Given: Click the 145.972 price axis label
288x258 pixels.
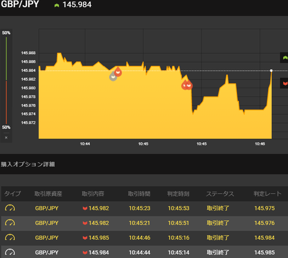Looking at the screenshot, I should (x=28, y=122).
